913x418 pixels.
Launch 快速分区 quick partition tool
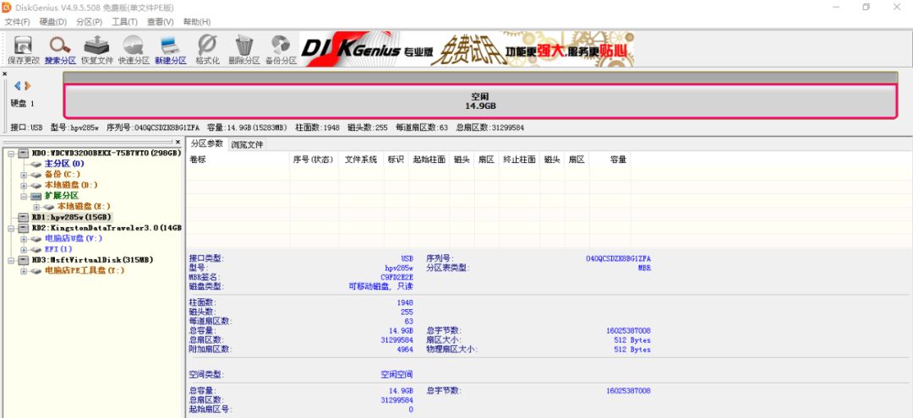coord(134,50)
